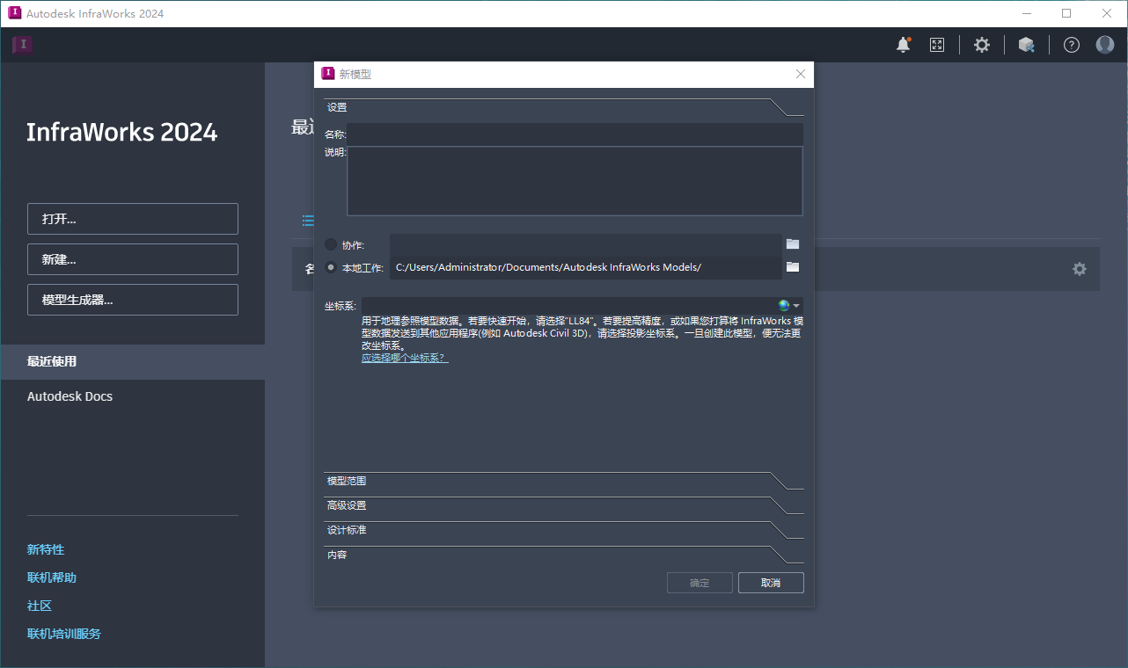
Task: Click the 取消 button
Action: [771, 583]
